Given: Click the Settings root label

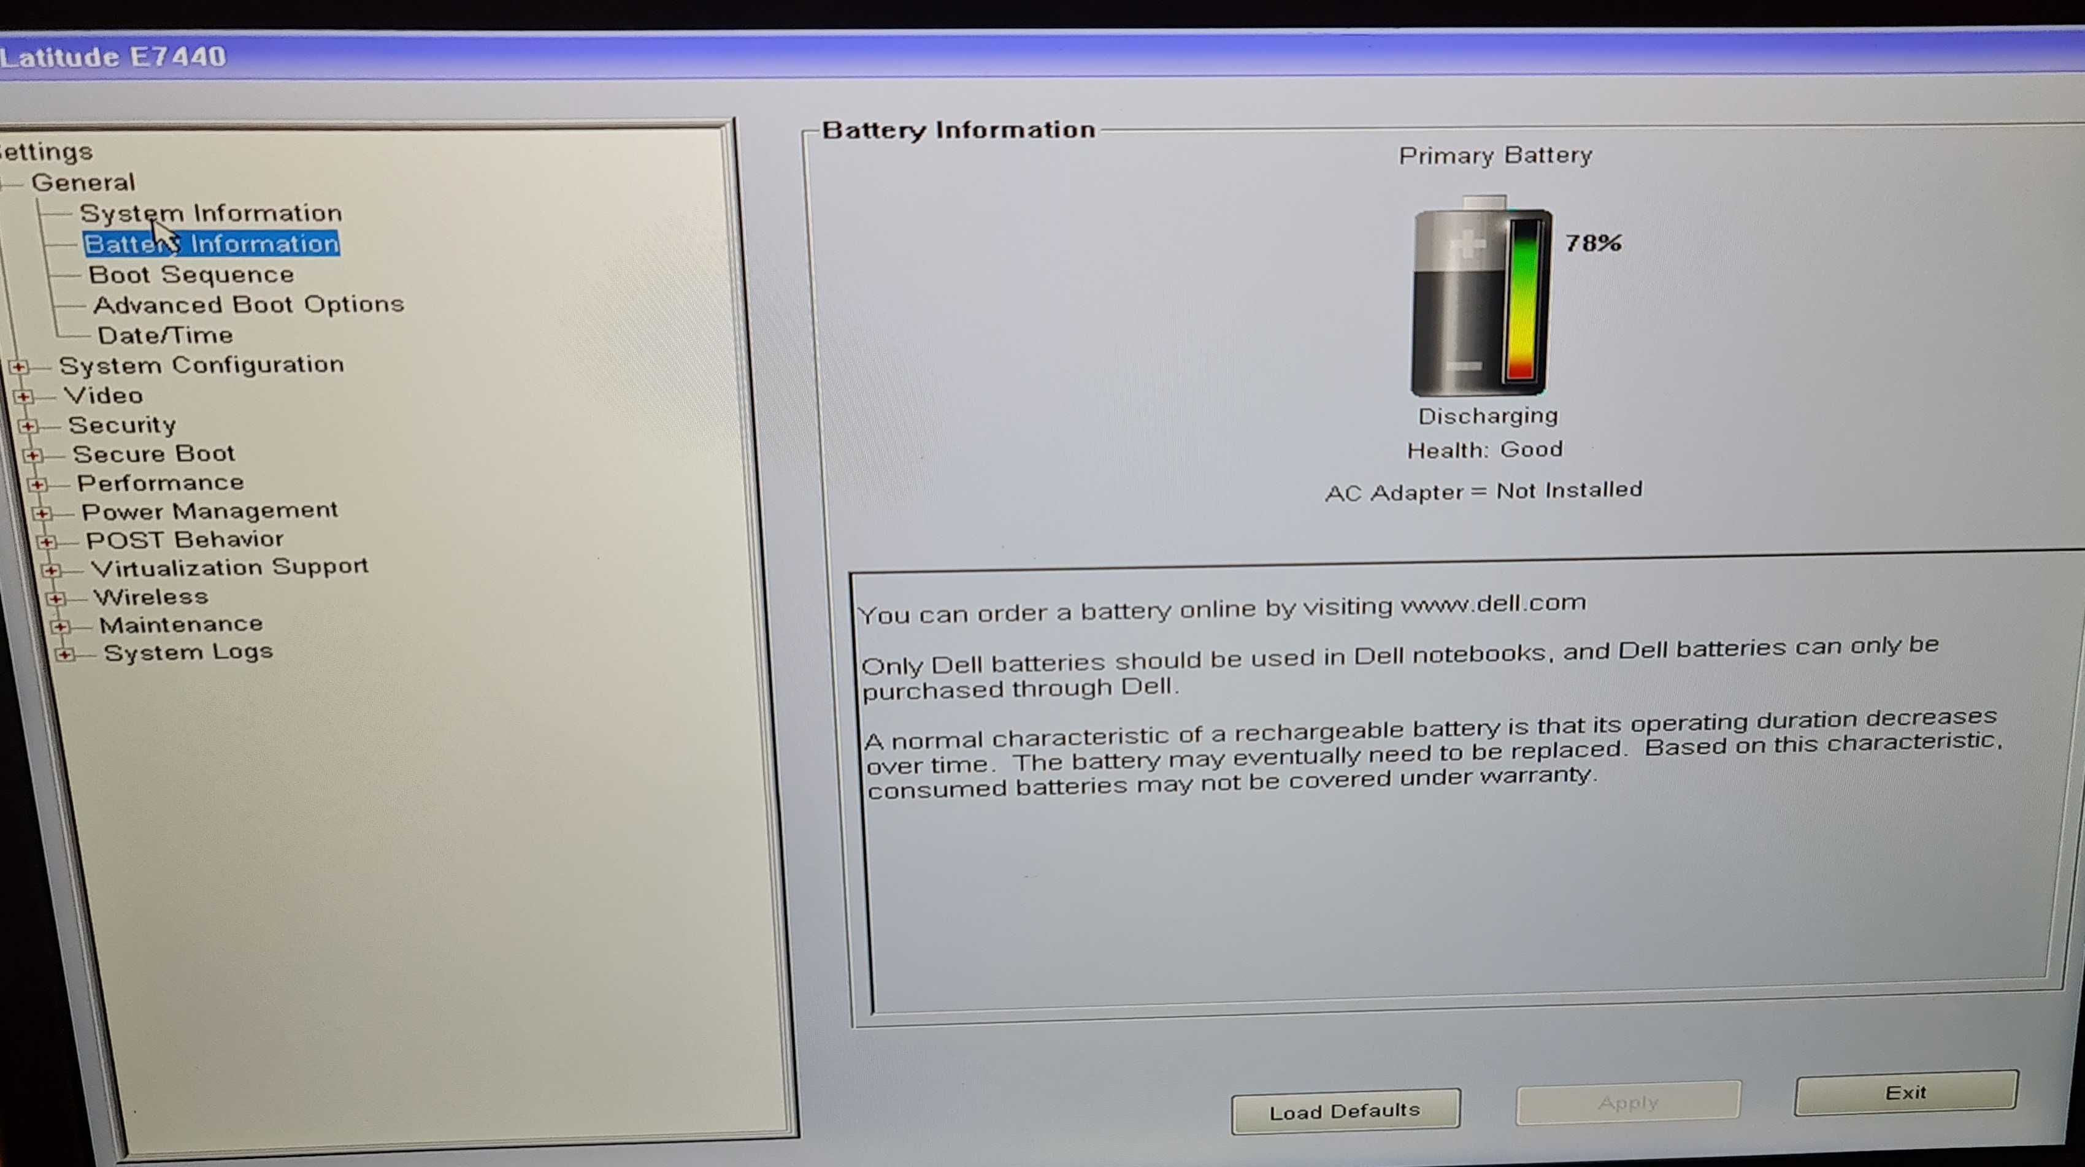Looking at the screenshot, I should pyautogui.click(x=46, y=151).
